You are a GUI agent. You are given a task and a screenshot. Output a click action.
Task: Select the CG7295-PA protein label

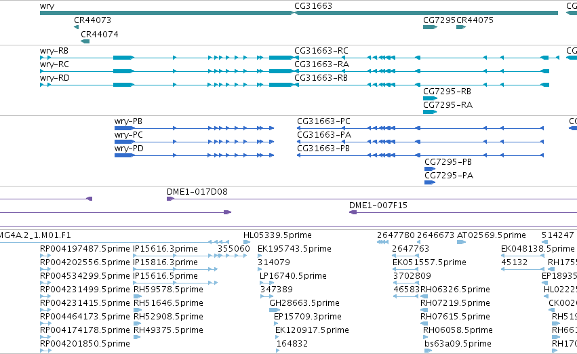tap(449, 176)
